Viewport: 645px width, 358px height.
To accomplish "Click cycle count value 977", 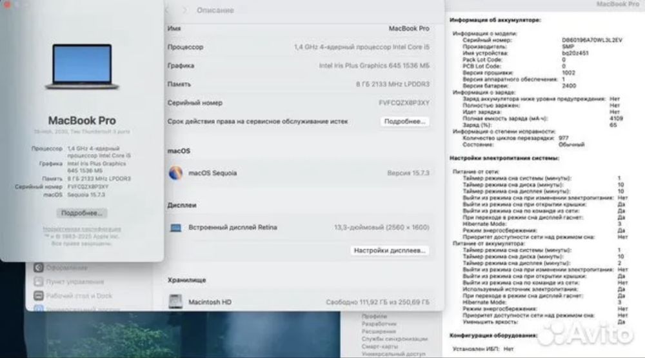I will pyautogui.click(x=564, y=138).
